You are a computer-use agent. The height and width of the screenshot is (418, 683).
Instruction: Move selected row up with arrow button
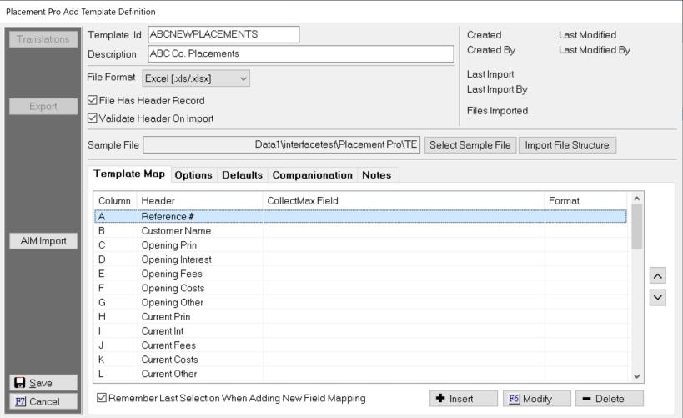pyautogui.click(x=657, y=275)
